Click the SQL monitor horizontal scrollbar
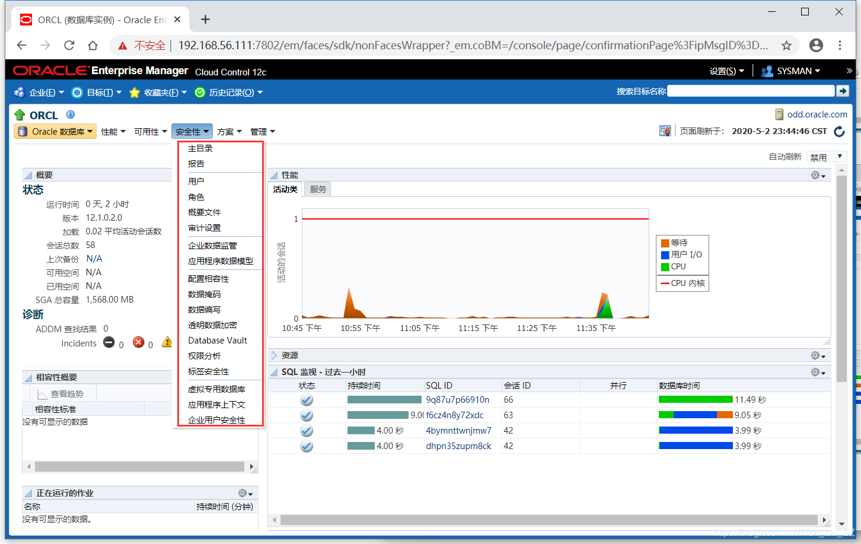 (x=549, y=520)
